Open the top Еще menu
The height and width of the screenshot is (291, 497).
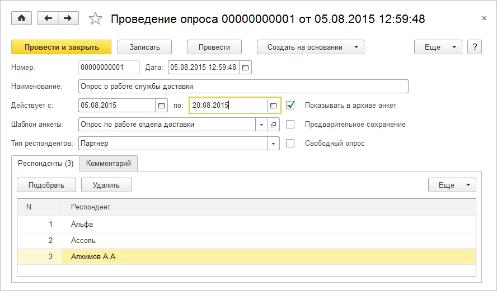click(x=438, y=47)
